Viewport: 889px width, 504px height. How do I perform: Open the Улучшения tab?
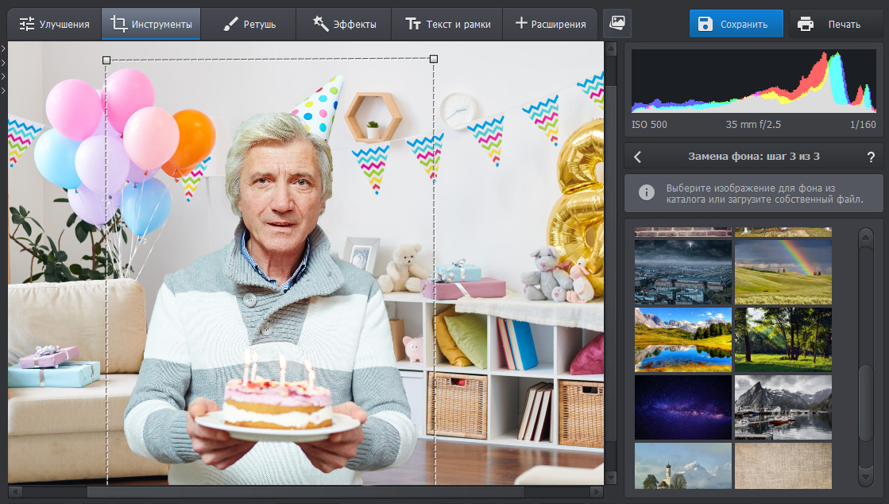coord(54,24)
